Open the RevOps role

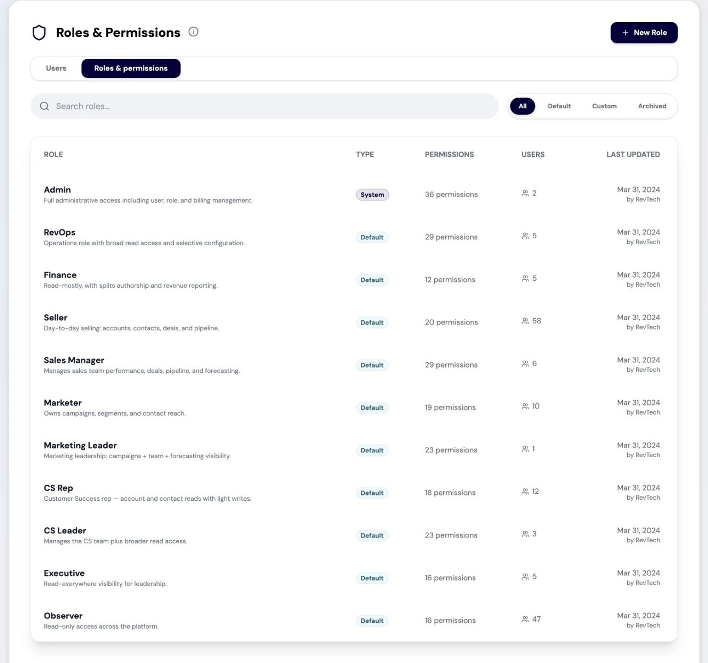[x=354, y=237]
